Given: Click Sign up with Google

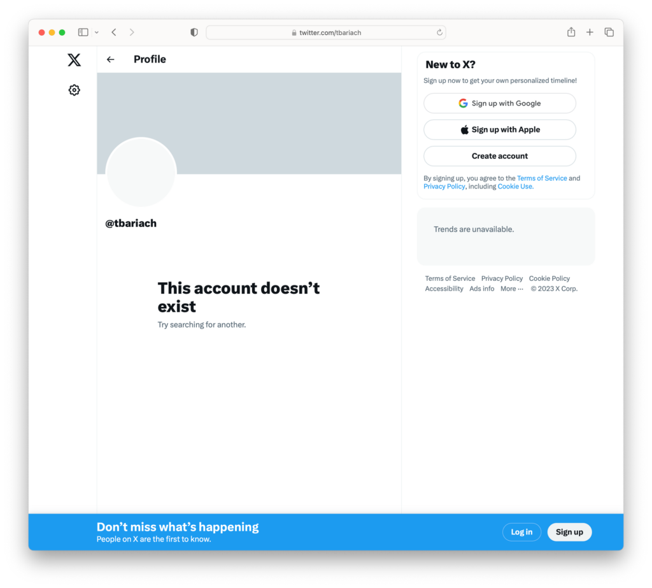Looking at the screenshot, I should (x=499, y=103).
